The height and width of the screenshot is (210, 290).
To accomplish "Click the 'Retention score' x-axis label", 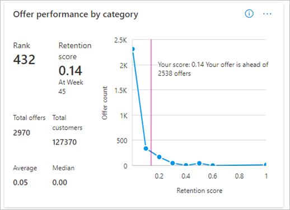I will [199, 190].
